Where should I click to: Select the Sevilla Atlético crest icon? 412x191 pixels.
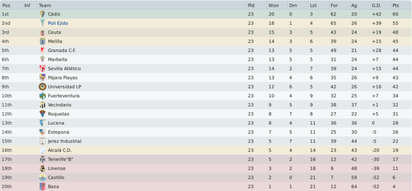coord(42,68)
